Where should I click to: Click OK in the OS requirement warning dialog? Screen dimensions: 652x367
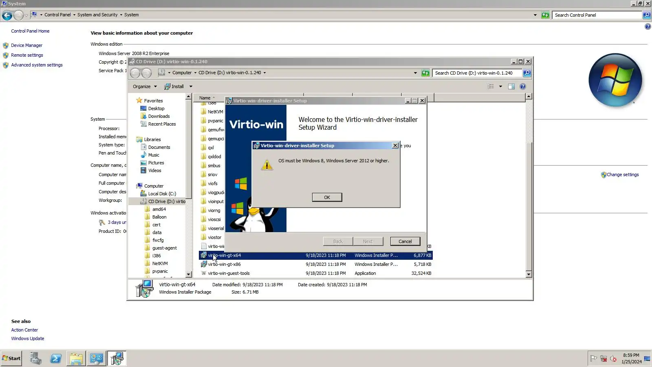coord(327,197)
